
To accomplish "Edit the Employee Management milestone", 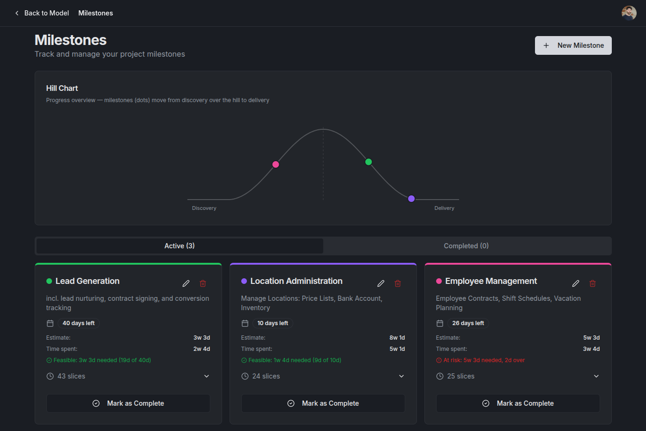I will point(576,283).
